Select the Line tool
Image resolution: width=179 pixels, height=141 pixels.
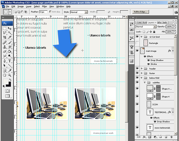(x=10, y=65)
